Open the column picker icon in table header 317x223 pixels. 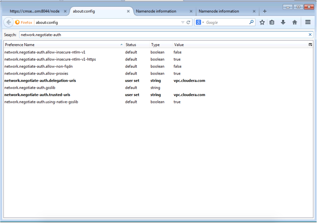[310, 45]
